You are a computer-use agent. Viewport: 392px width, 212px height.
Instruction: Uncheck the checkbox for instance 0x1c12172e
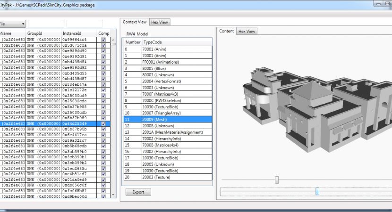tap(103, 90)
